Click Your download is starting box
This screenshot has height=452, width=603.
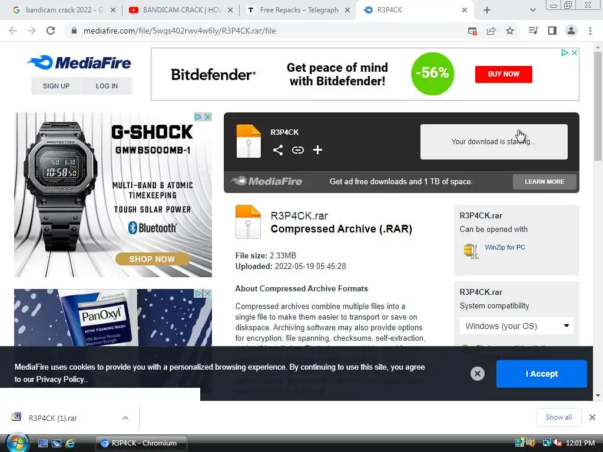click(x=494, y=141)
